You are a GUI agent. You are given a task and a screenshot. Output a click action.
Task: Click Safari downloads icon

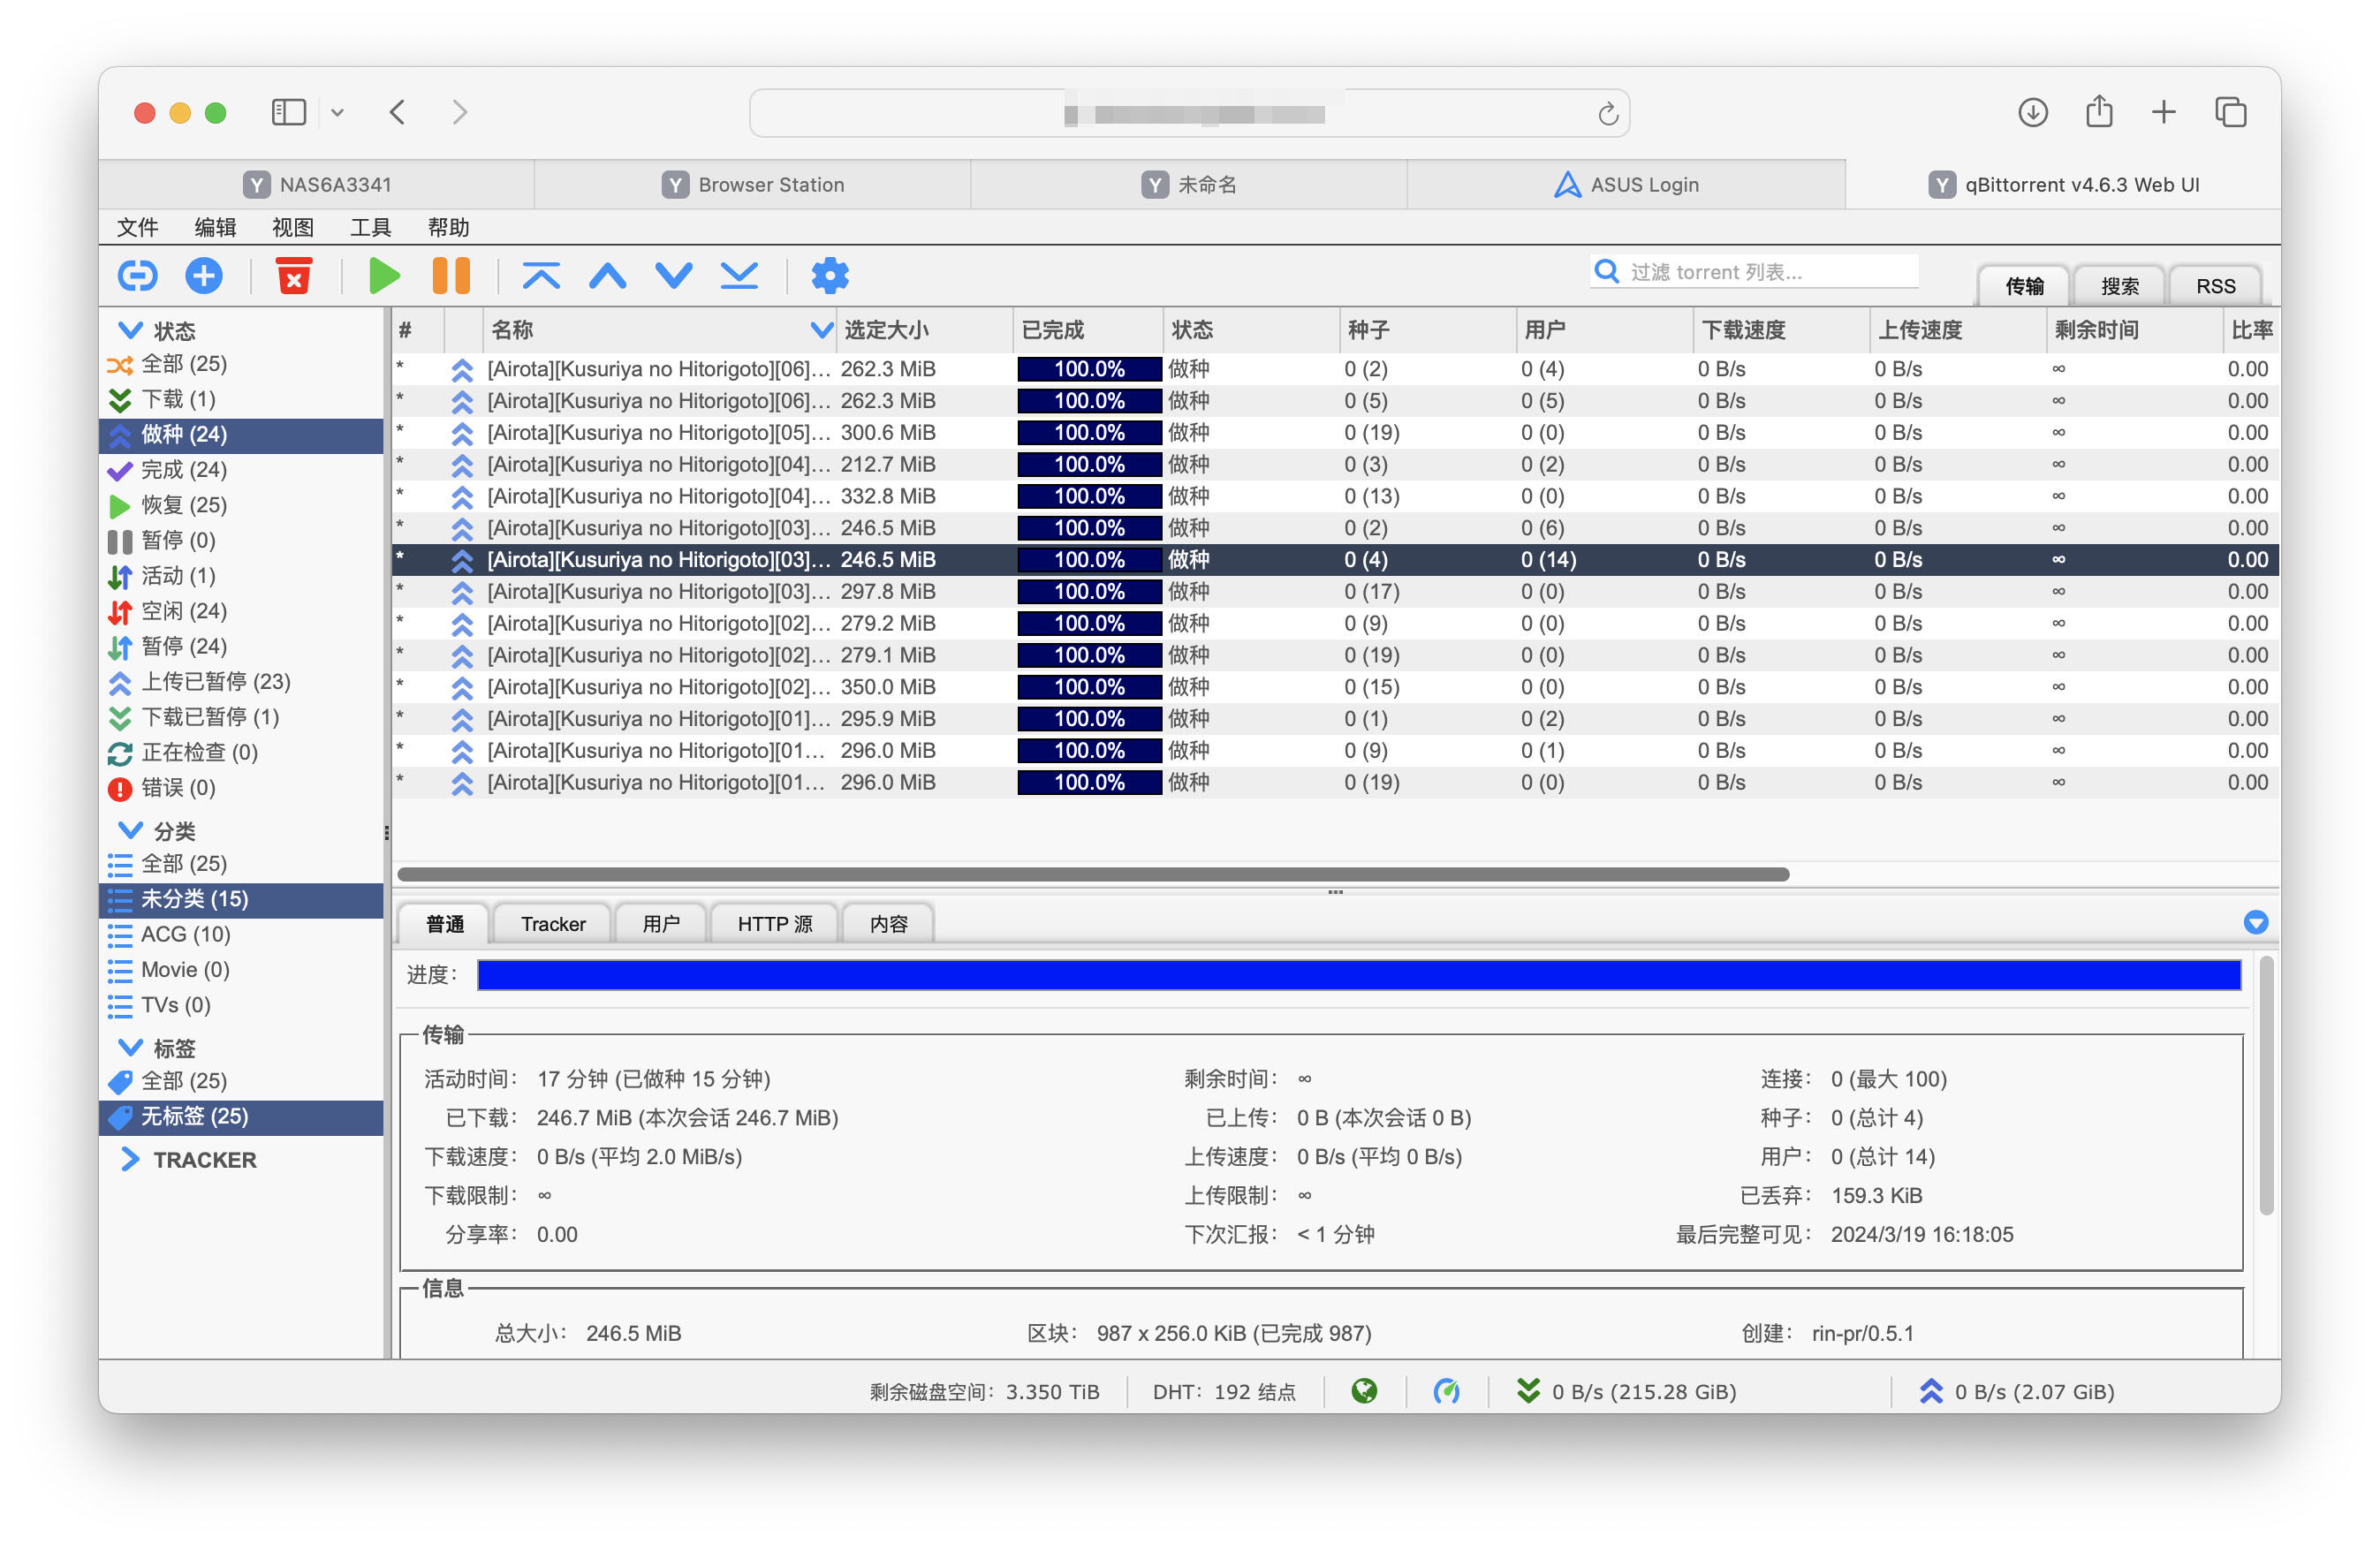2033,112
